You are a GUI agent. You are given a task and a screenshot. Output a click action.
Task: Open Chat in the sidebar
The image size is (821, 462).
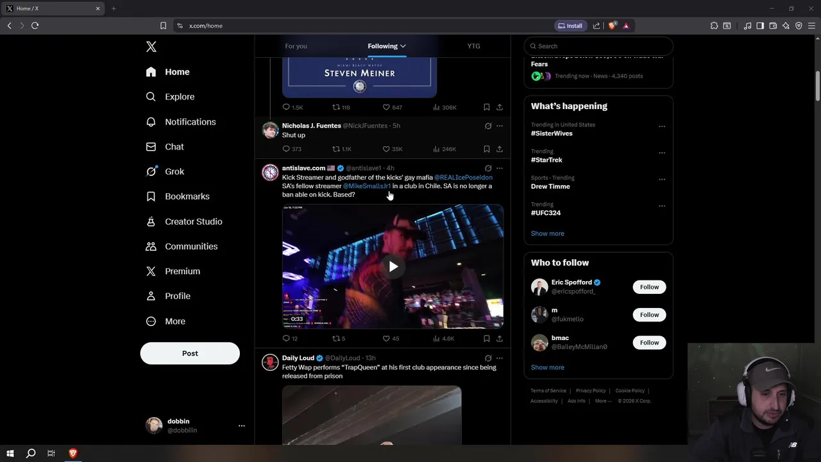click(165, 147)
